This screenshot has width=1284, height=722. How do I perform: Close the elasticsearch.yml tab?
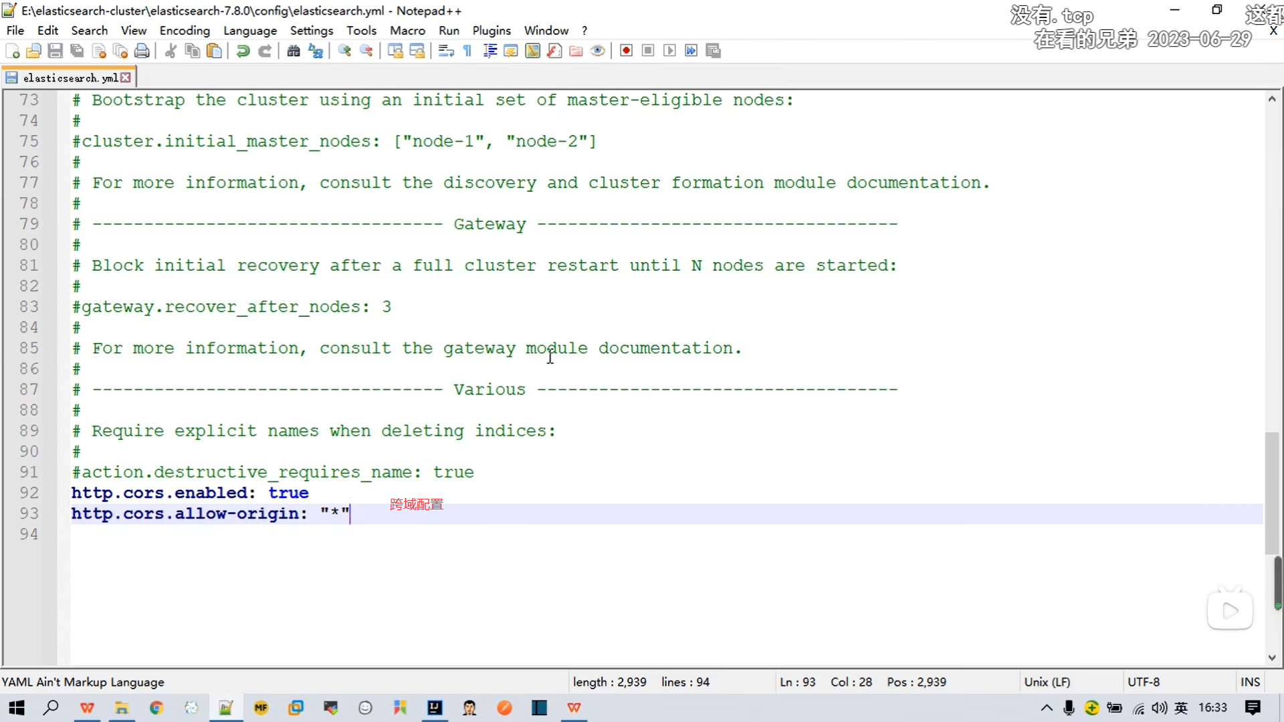click(x=126, y=78)
